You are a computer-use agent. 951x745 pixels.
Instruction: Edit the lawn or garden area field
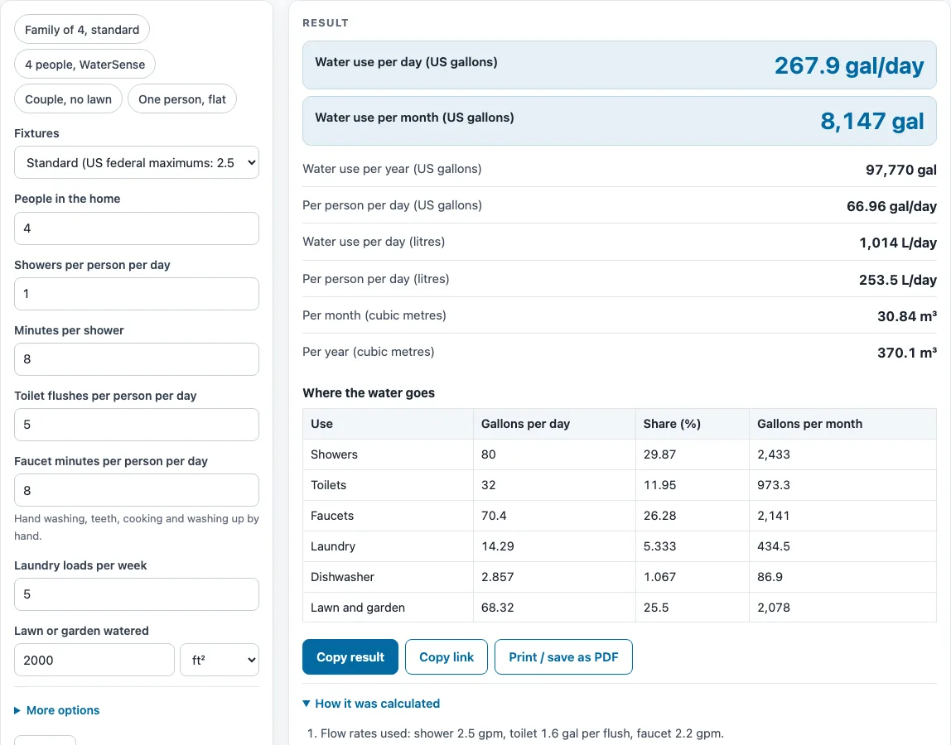coord(94,660)
